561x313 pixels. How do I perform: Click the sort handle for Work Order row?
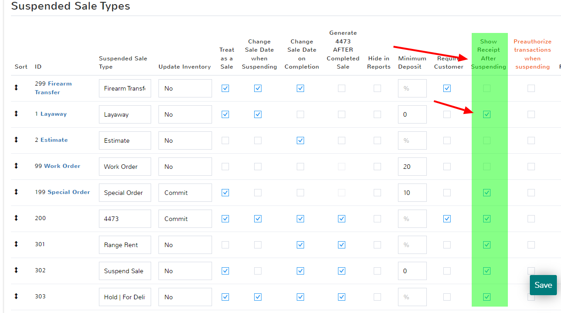click(16, 166)
